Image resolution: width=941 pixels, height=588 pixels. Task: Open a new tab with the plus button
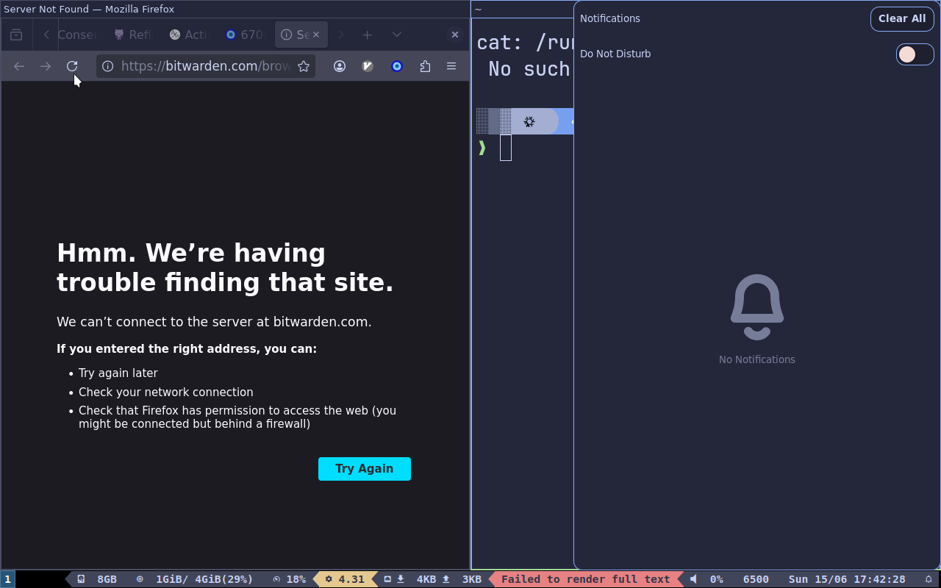[367, 35]
